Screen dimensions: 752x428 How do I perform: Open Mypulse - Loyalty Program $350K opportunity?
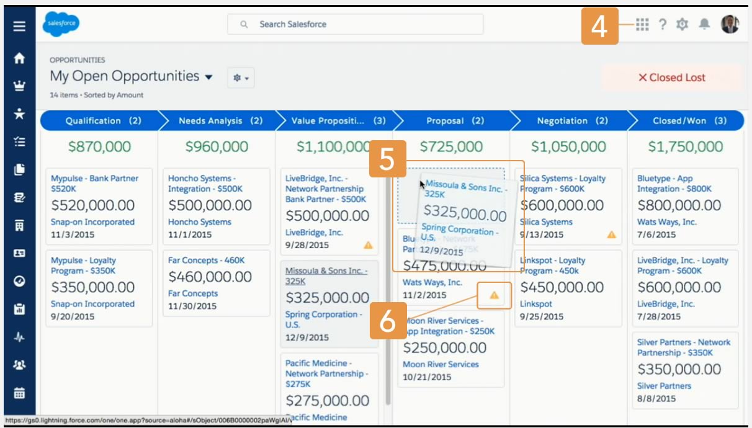83,265
